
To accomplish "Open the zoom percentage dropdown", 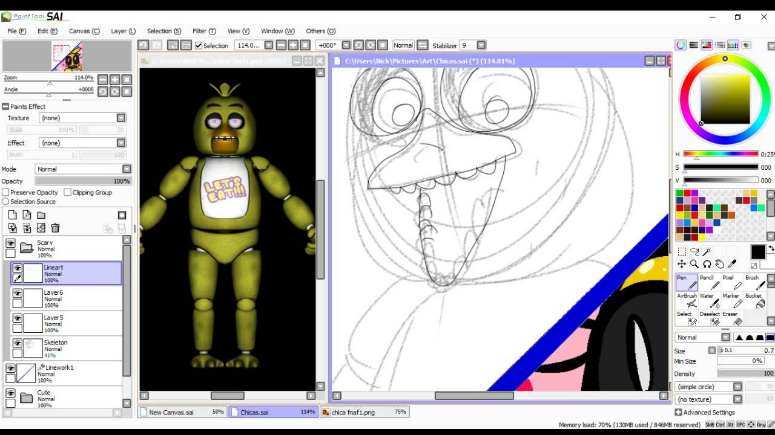I will coord(269,45).
